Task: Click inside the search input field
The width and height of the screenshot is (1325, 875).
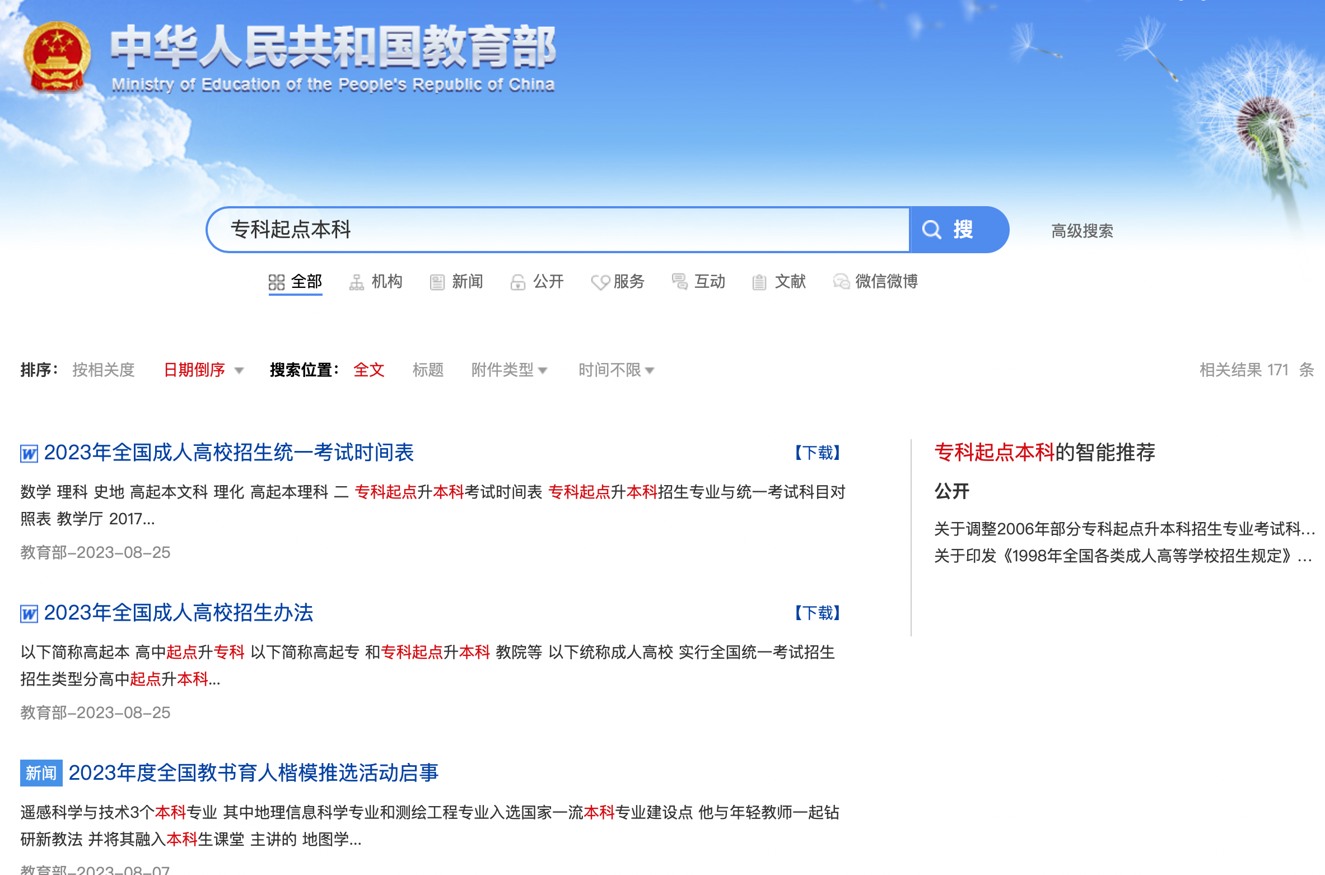Action: tap(504, 230)
